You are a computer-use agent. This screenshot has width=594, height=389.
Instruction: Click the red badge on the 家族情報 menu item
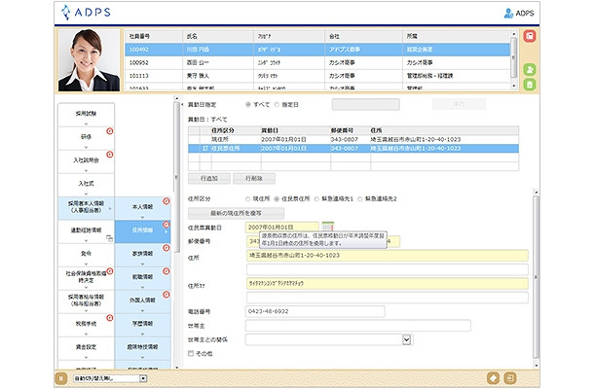pos(166,248)
